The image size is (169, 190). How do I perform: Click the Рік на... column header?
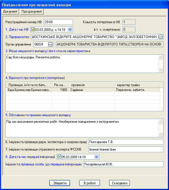[x=60, y=85]
